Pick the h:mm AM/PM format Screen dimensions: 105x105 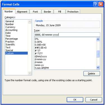(x=42, y=68)
